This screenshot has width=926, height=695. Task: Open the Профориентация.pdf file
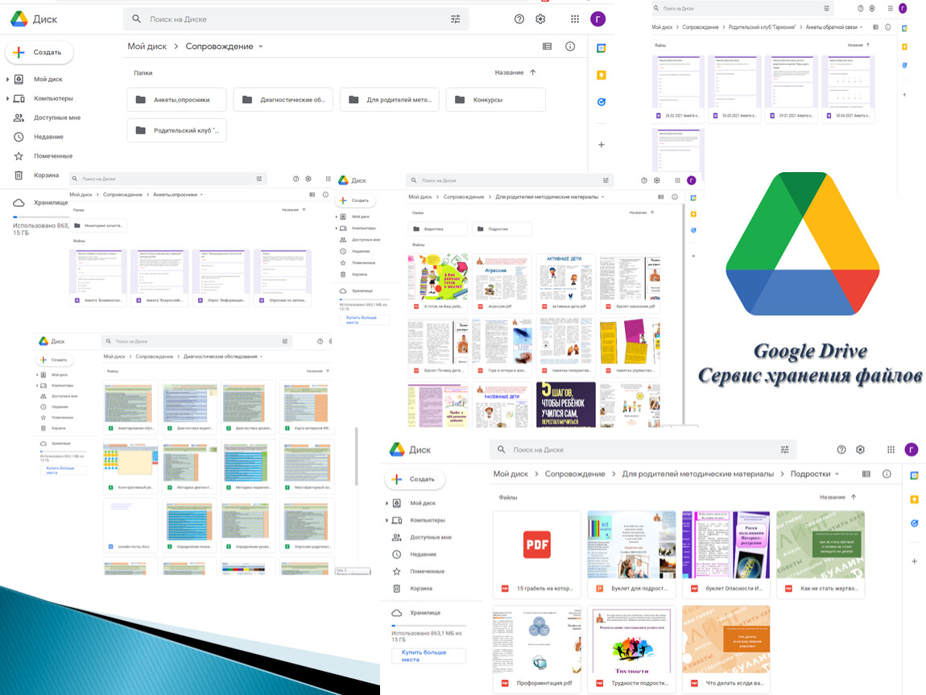coord(537,648)
